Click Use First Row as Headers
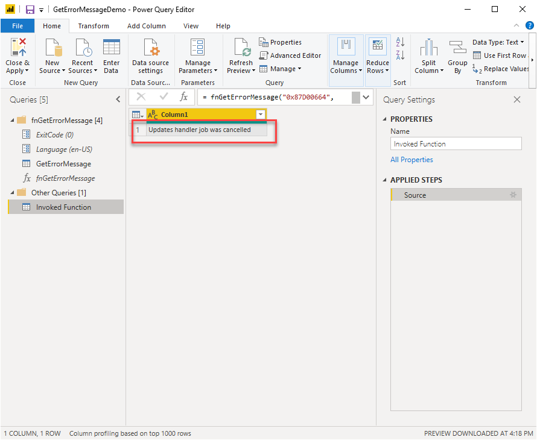The image size is (537, 440). click(x=500, y=55)
